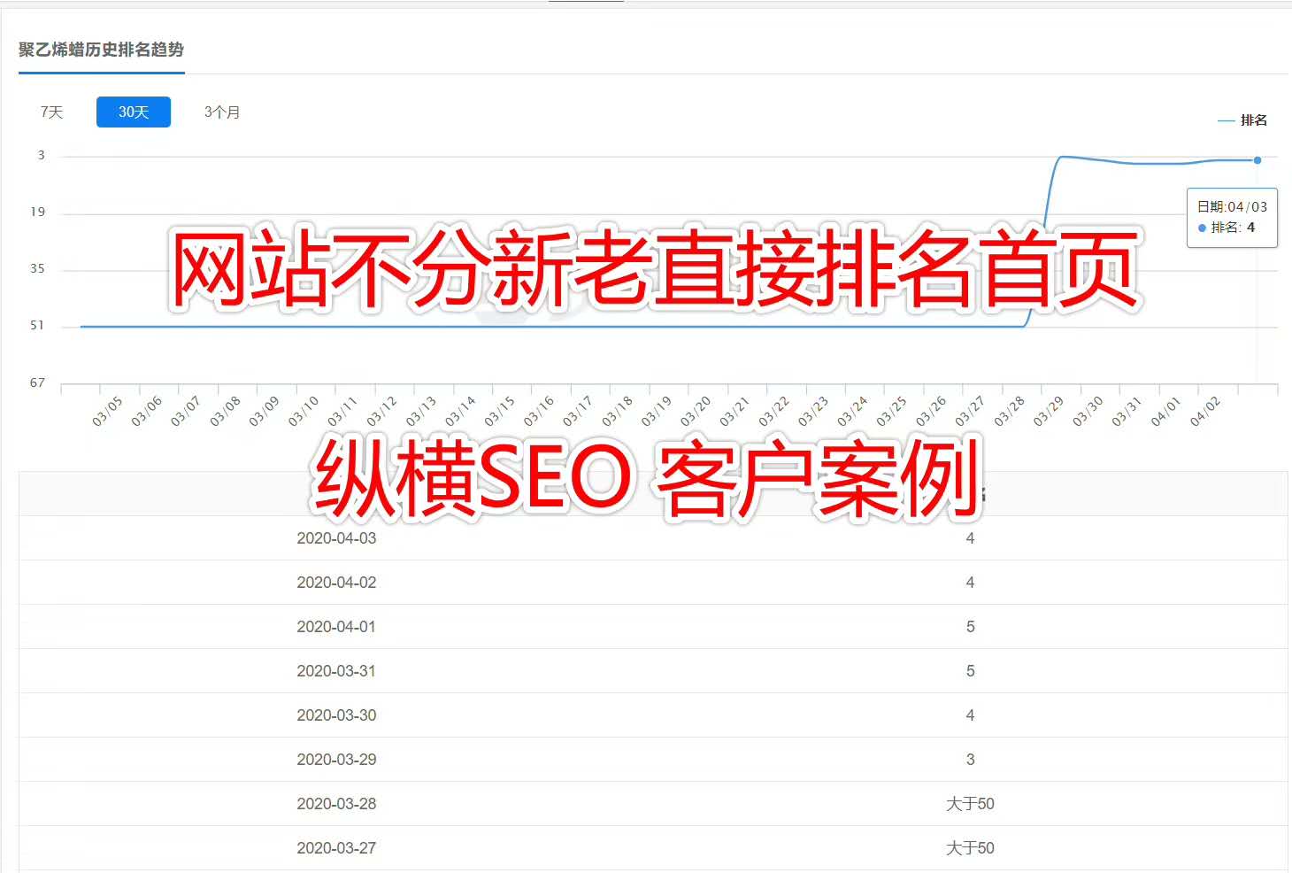Screen dimensions: 1292x873
Task: Select the 30天 time range button
Action: 134,112
